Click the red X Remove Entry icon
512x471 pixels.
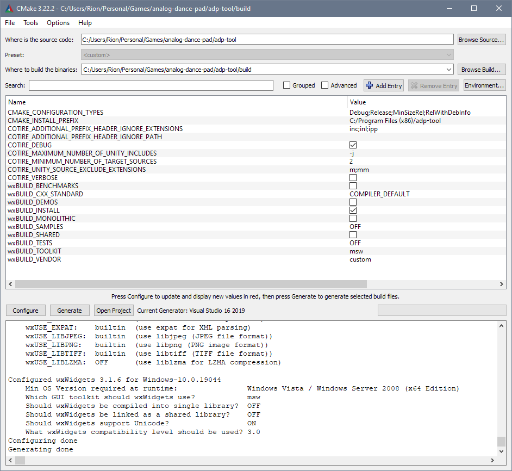[x=414, y=85]
